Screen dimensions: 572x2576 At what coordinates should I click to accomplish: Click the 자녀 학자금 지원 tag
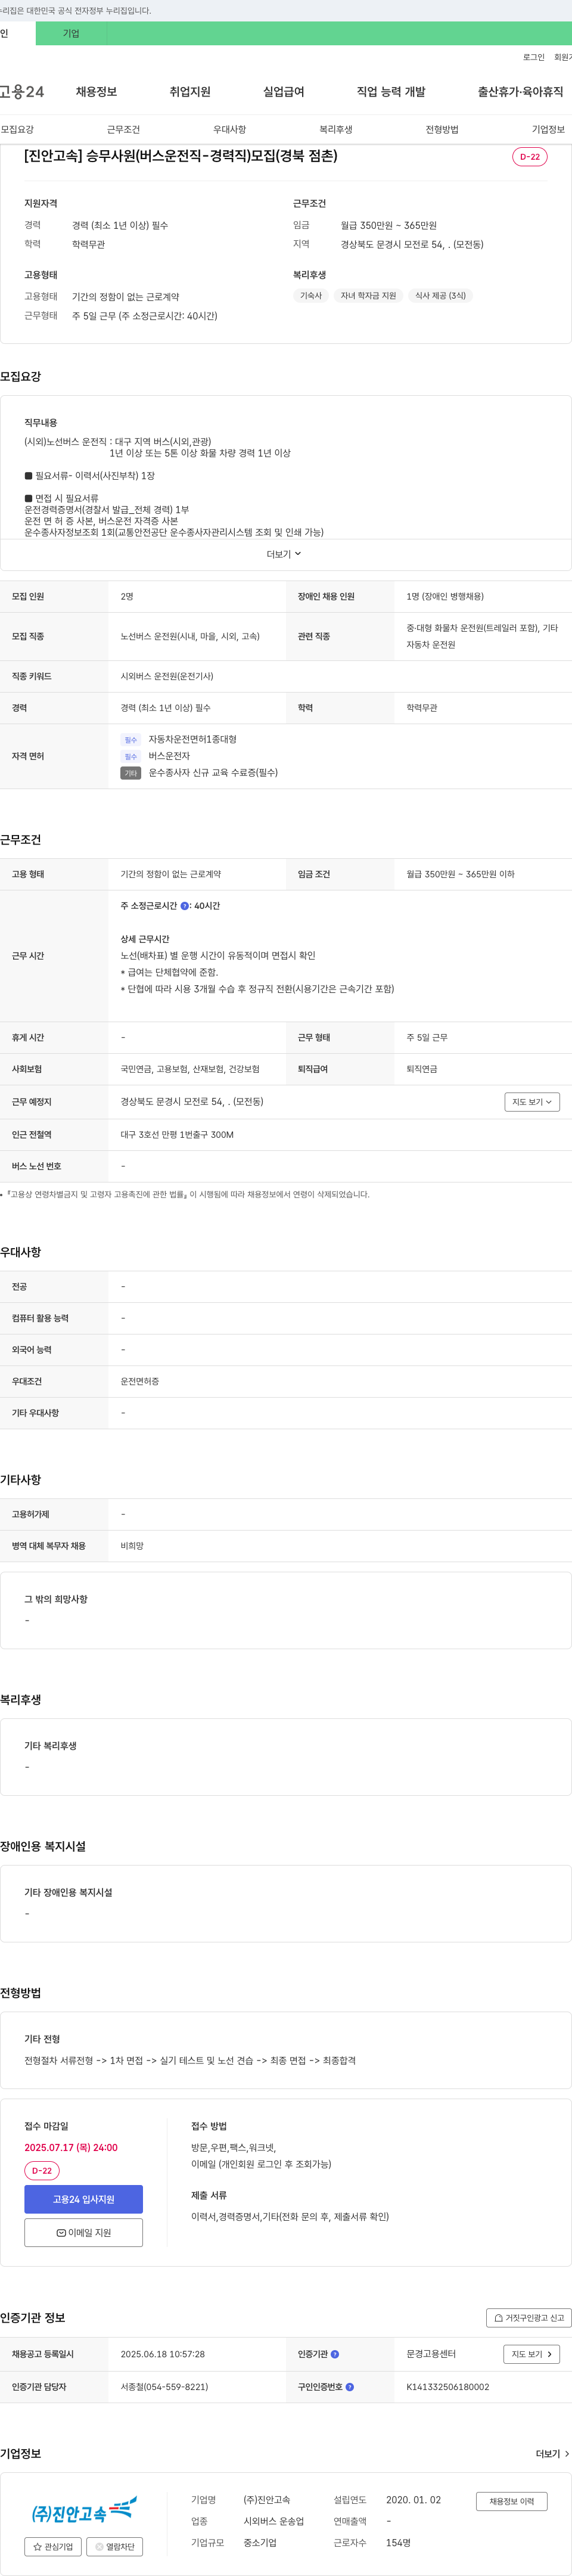(x=368, y=295)
